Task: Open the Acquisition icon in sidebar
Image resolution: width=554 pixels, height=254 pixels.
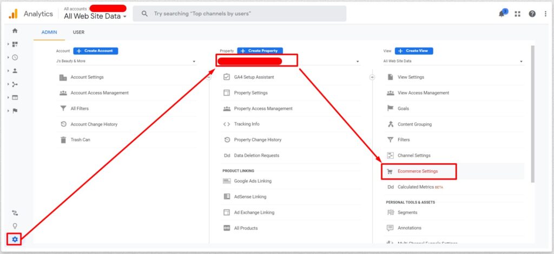Action: tap(15, 84)
